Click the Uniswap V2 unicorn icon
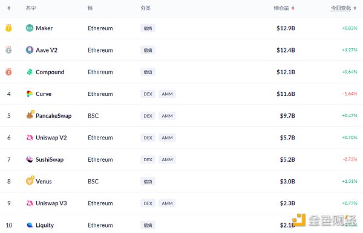This screenshot has width=363, height=233. coord(30,138)
